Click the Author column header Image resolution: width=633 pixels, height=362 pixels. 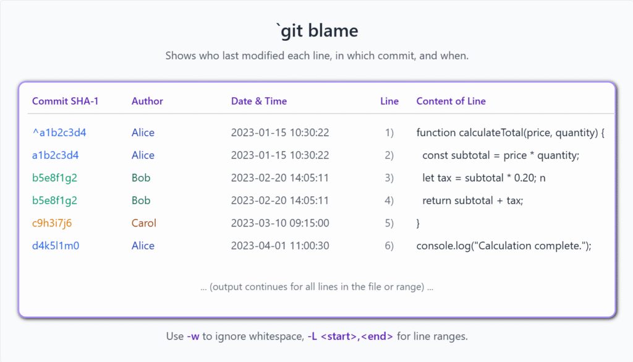(x=147, y=101)
